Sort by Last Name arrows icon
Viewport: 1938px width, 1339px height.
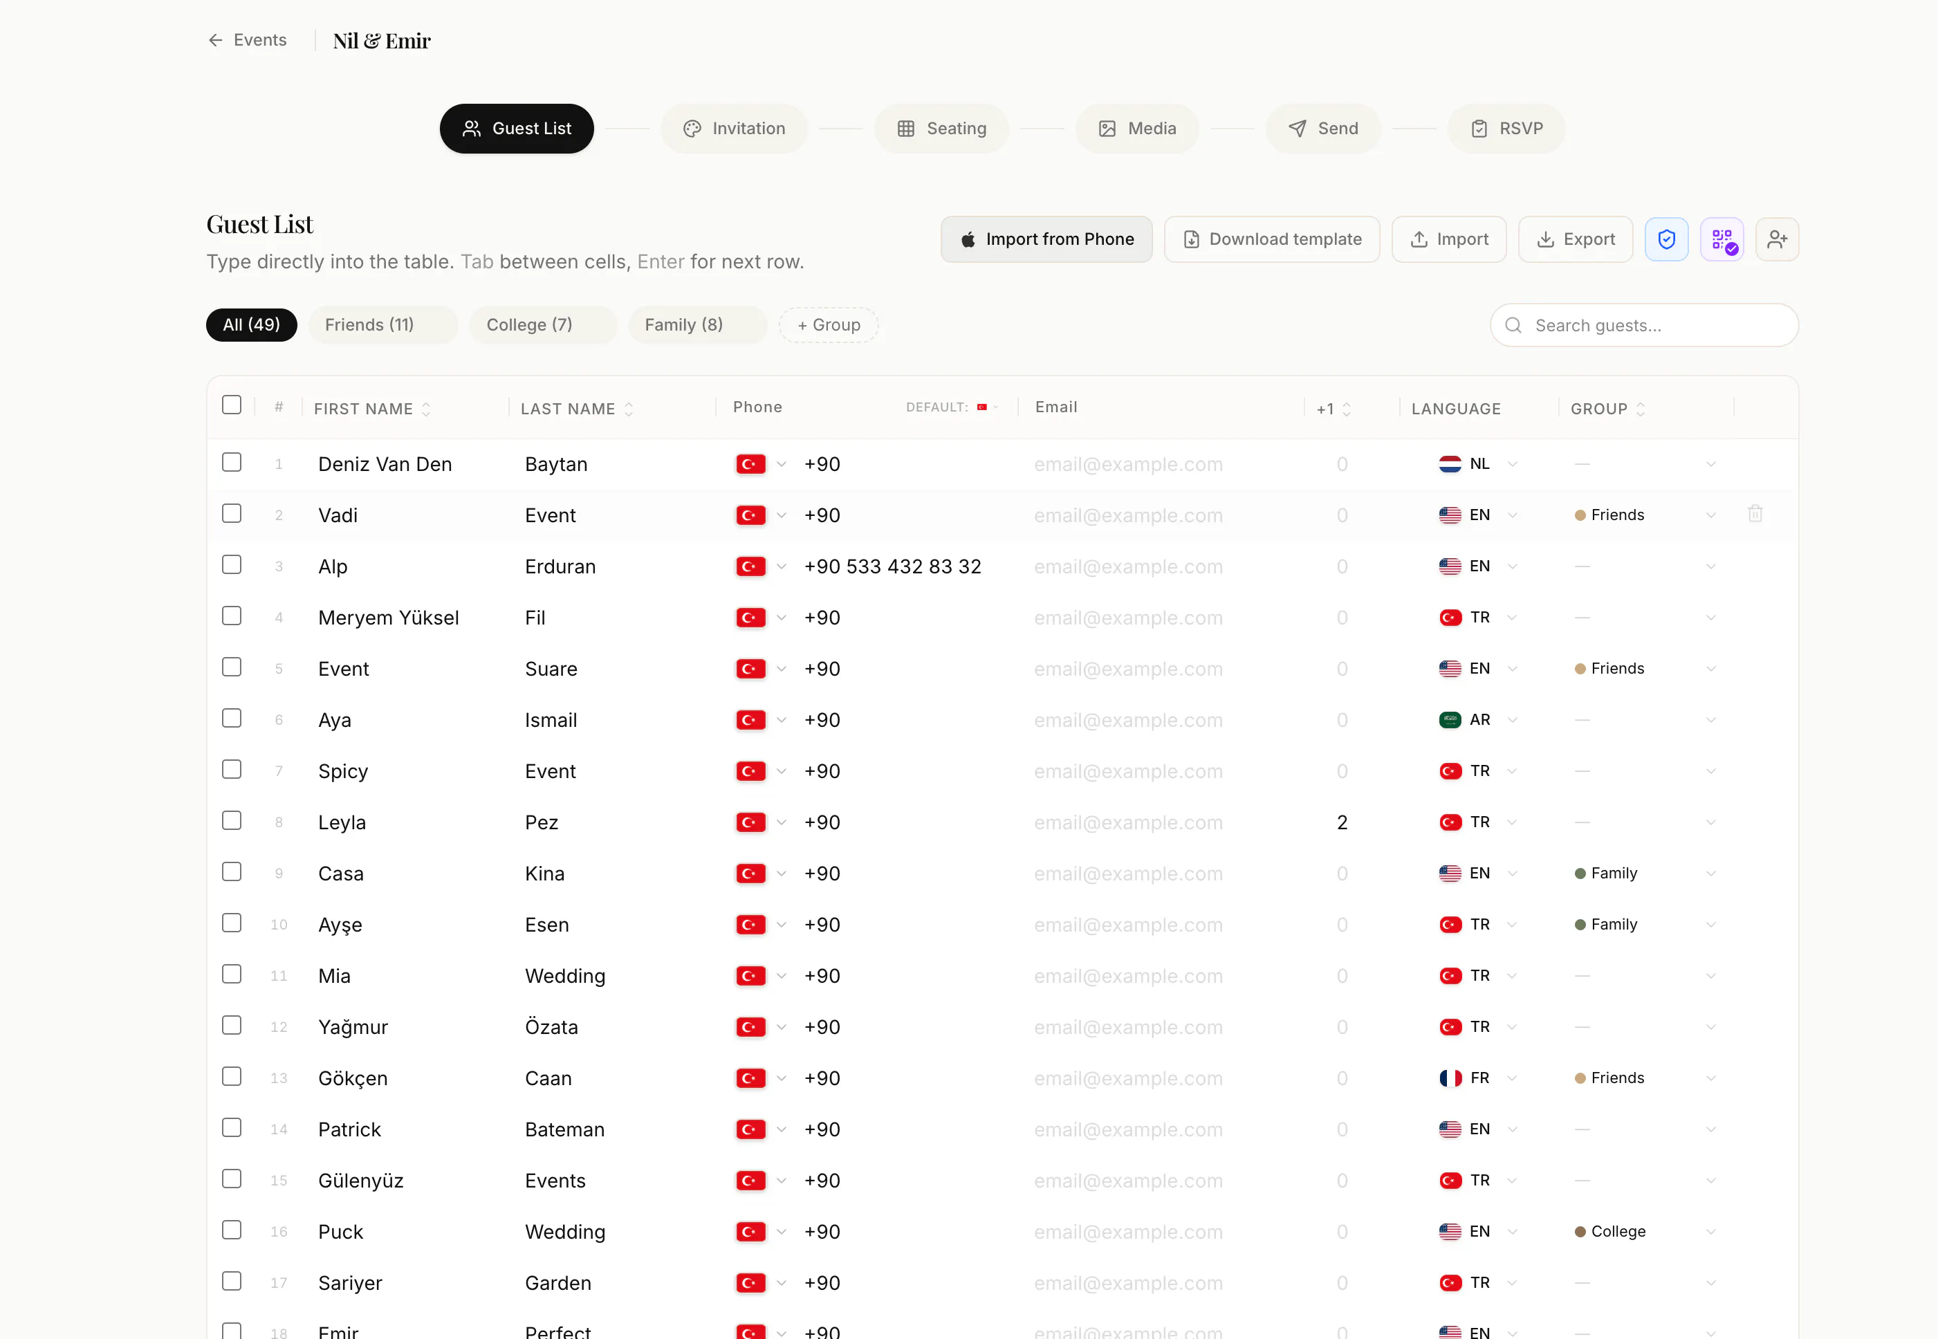[629, 409]
